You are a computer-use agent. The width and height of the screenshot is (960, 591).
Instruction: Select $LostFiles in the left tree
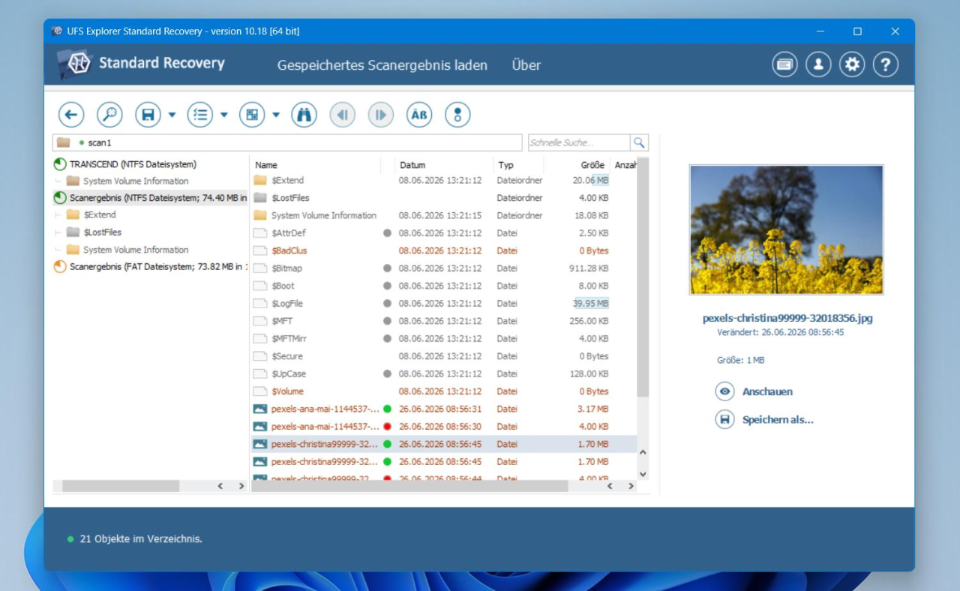[x=103, y=232]
